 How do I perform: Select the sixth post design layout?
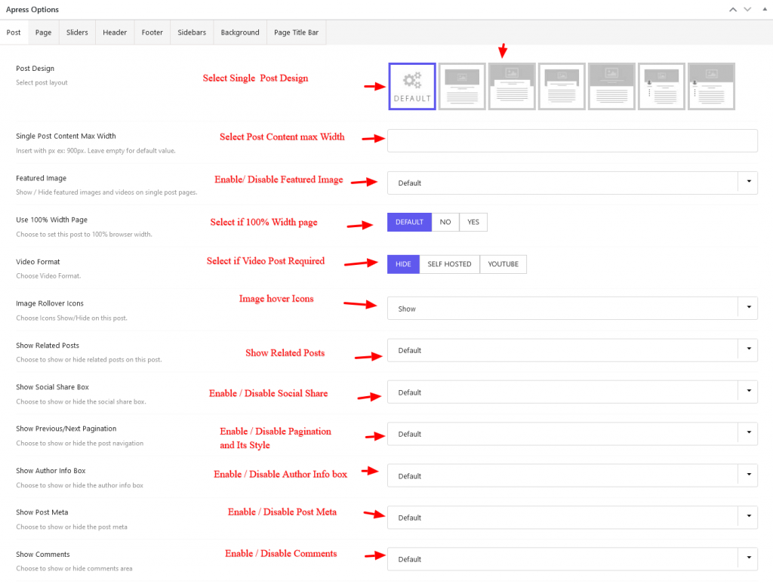coord(661,86)
